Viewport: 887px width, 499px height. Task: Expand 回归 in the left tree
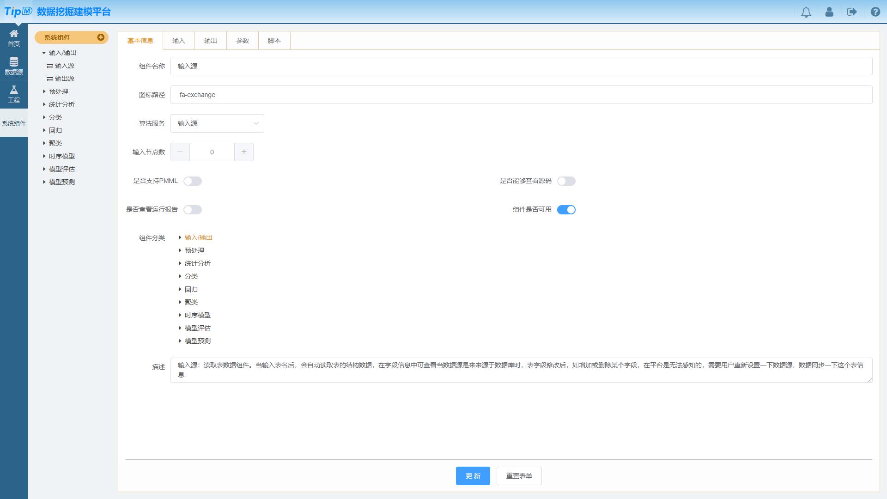click(x=44, y=130)
